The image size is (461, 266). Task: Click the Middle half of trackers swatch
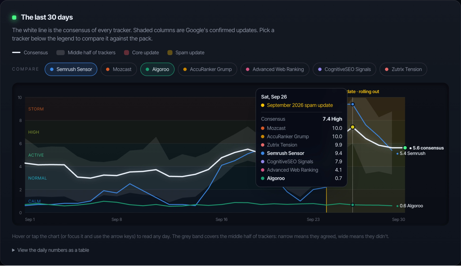(x=61, y=52)
